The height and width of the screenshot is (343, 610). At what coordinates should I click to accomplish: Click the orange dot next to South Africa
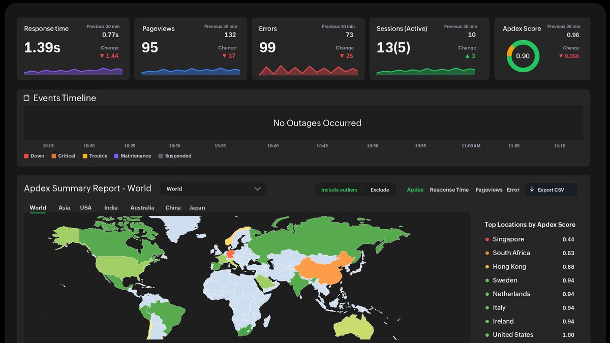point(487,253)
